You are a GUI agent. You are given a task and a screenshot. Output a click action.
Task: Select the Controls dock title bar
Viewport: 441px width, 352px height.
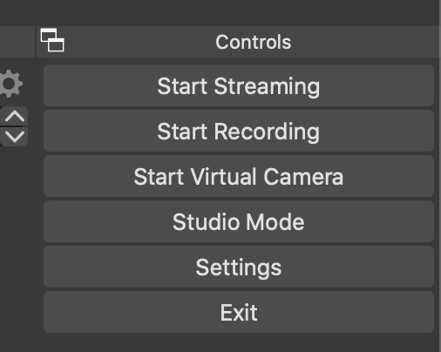coord(238,42)
